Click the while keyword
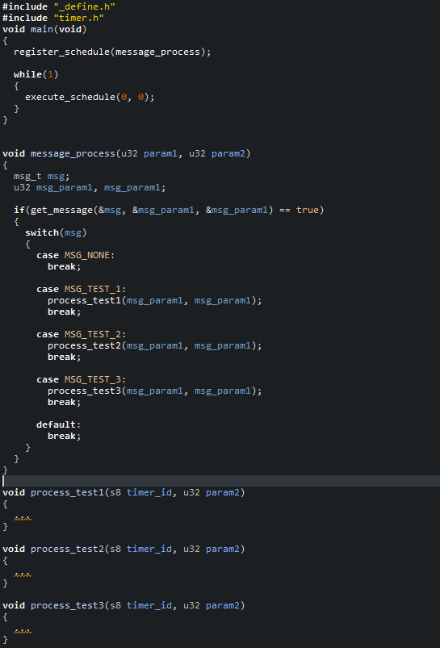The height and width of the screenshot is (648, 440). tap(27, 74)
